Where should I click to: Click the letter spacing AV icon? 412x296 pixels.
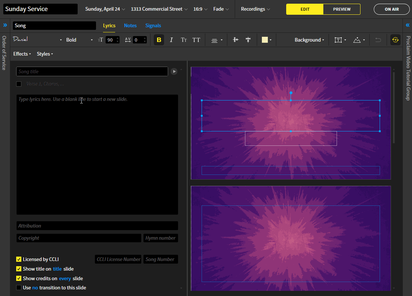[128, 40]
